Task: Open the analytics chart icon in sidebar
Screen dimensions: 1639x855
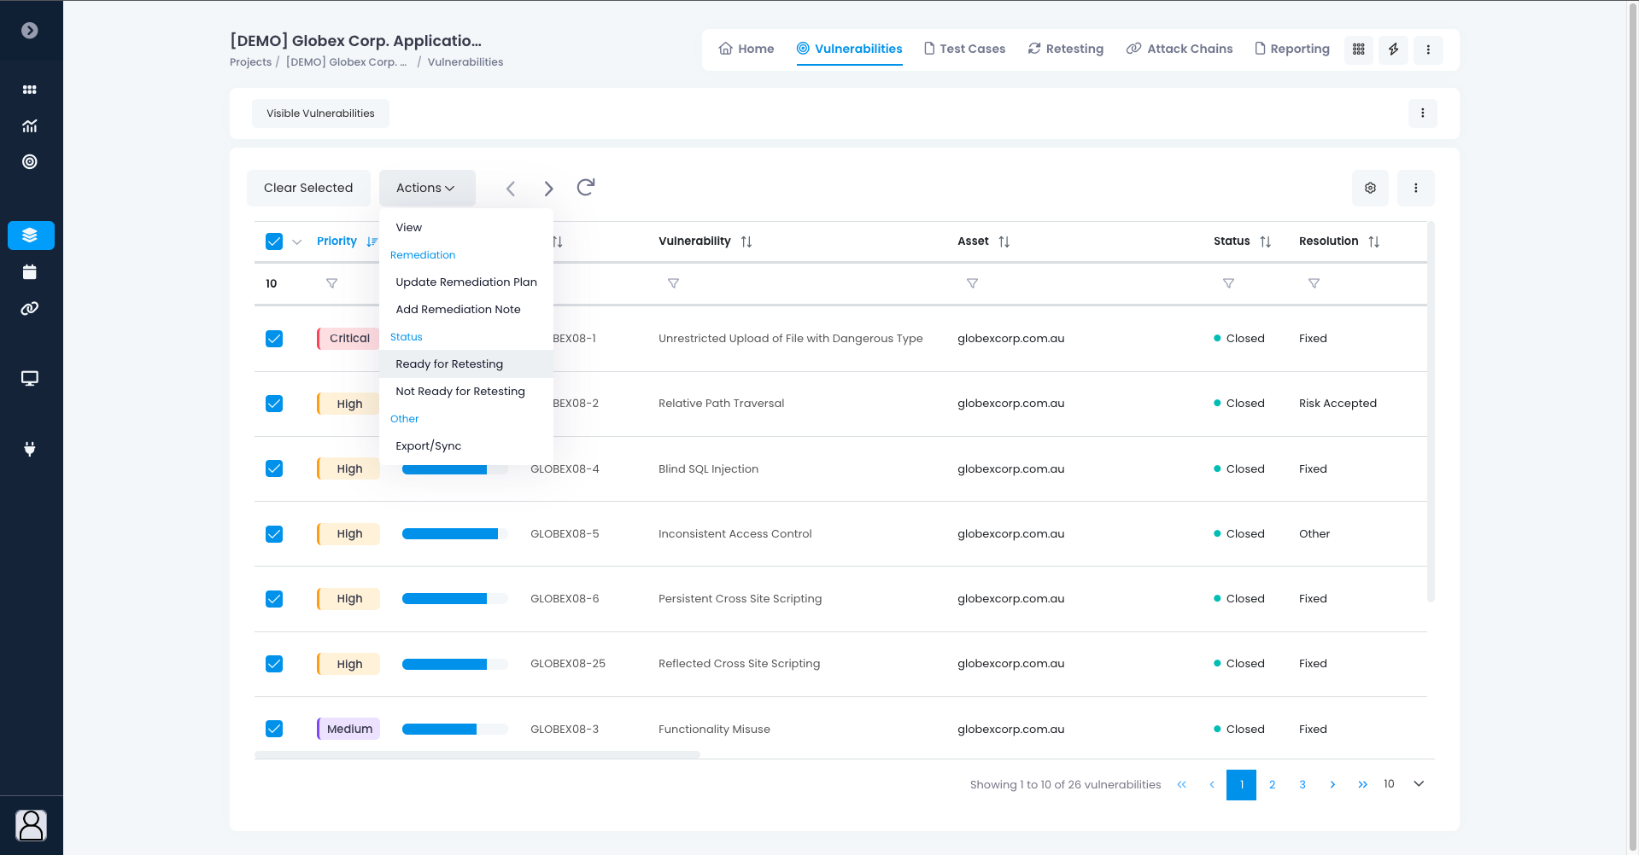Action: [x=30, y=126]
